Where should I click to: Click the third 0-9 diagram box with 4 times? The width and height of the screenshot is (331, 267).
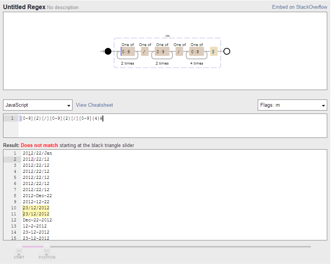197,52
